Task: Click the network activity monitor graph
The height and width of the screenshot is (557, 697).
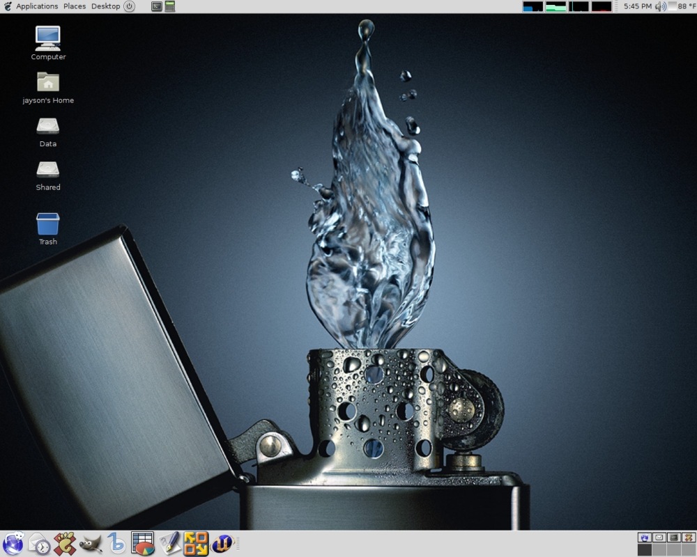Action: pyautogui.click(x=579, y=6)
